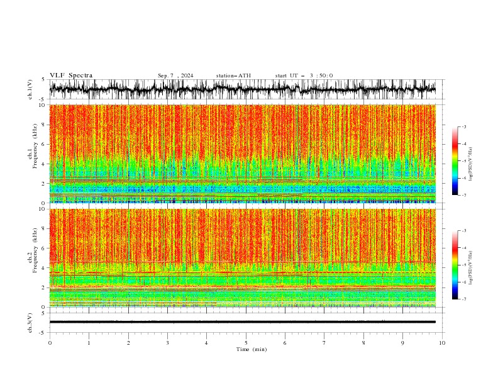Click the "5" voltage tick of ch.1(V)

point(43,80)
